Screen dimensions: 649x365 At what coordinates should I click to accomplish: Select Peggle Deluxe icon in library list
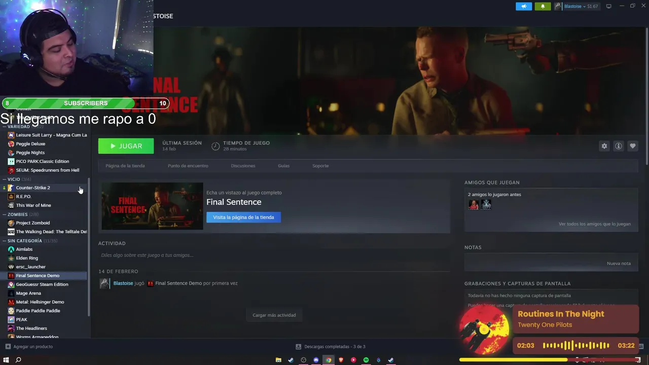11,144
